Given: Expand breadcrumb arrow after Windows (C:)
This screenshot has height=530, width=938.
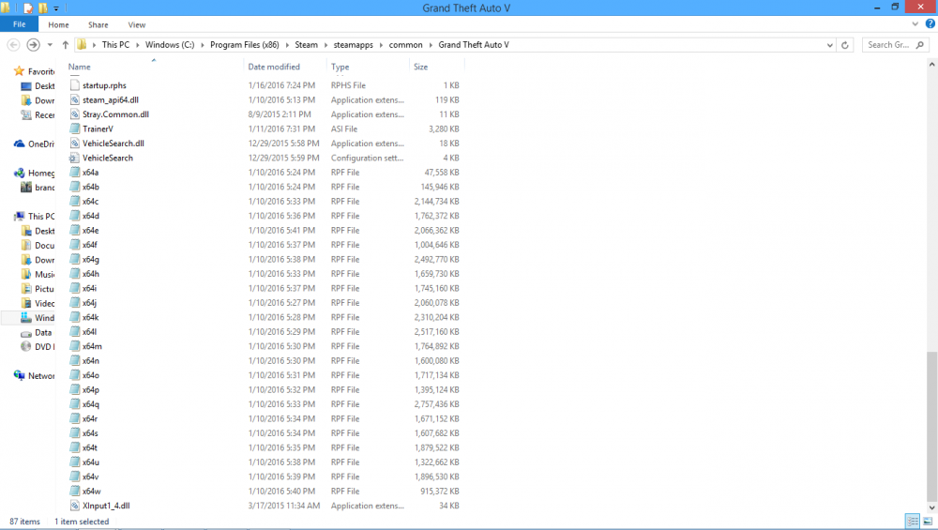Looking at the screenshot, I should pyautogui.click(x=203, y=45).
